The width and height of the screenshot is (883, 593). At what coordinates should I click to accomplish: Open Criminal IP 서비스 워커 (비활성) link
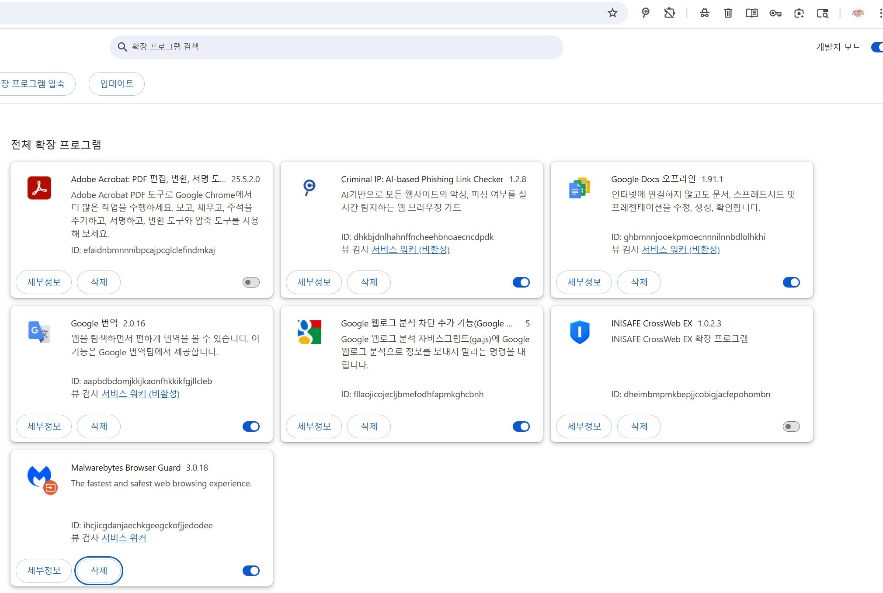(410, 250)
